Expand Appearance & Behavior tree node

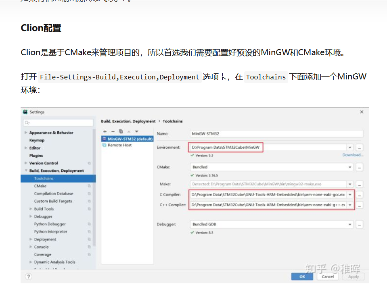coord(26,133)
